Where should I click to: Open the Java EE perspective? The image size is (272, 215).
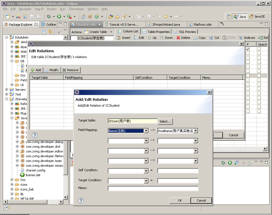(x=257, y=16)
